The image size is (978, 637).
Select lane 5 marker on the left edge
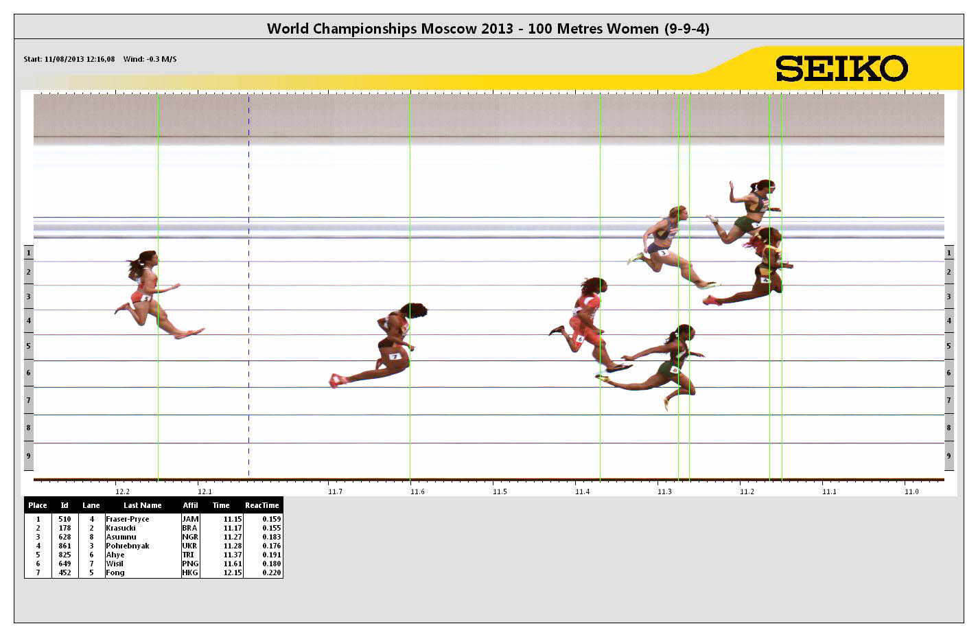tap(28, 346)
